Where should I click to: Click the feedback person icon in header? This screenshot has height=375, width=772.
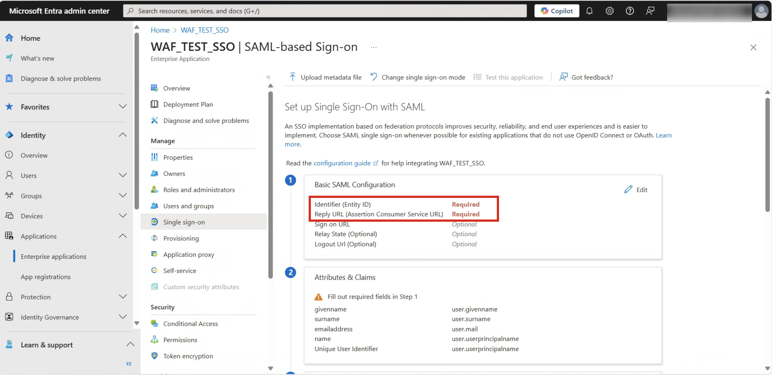pos(650,11)
